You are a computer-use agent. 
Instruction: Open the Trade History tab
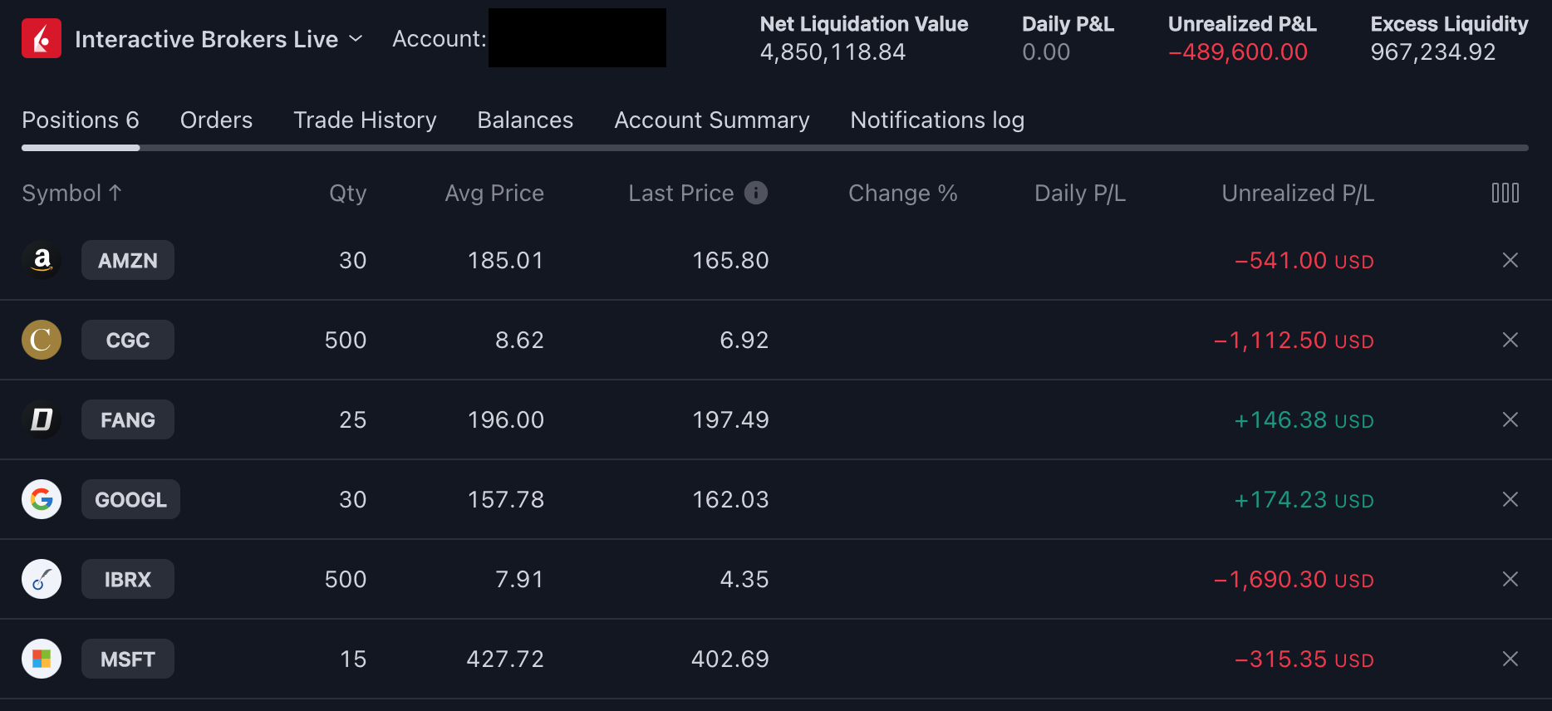pos(365,120)
